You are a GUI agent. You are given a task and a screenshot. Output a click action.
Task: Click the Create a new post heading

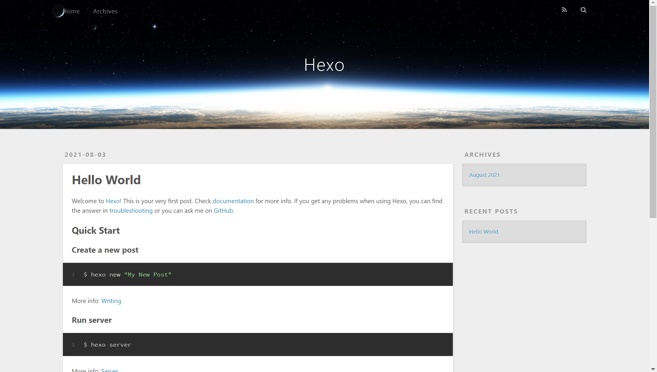click(105, 250)
